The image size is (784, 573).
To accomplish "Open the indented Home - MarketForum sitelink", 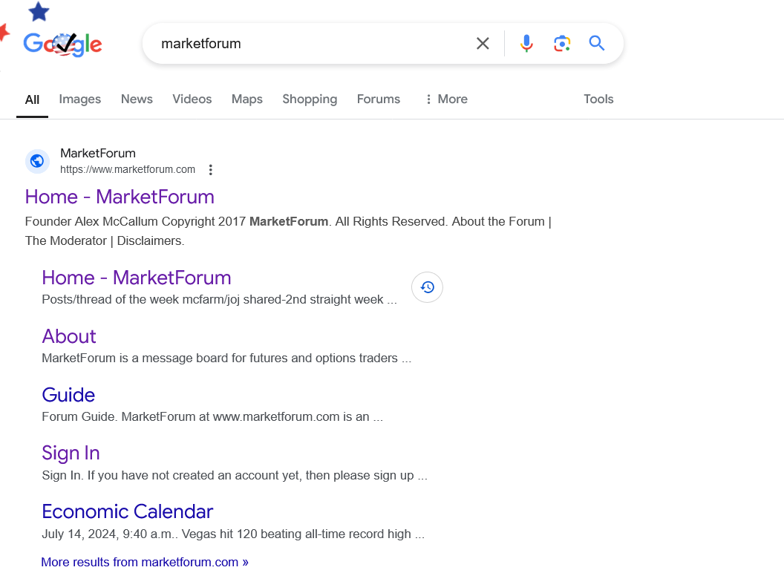I will [x=137, y=278].
